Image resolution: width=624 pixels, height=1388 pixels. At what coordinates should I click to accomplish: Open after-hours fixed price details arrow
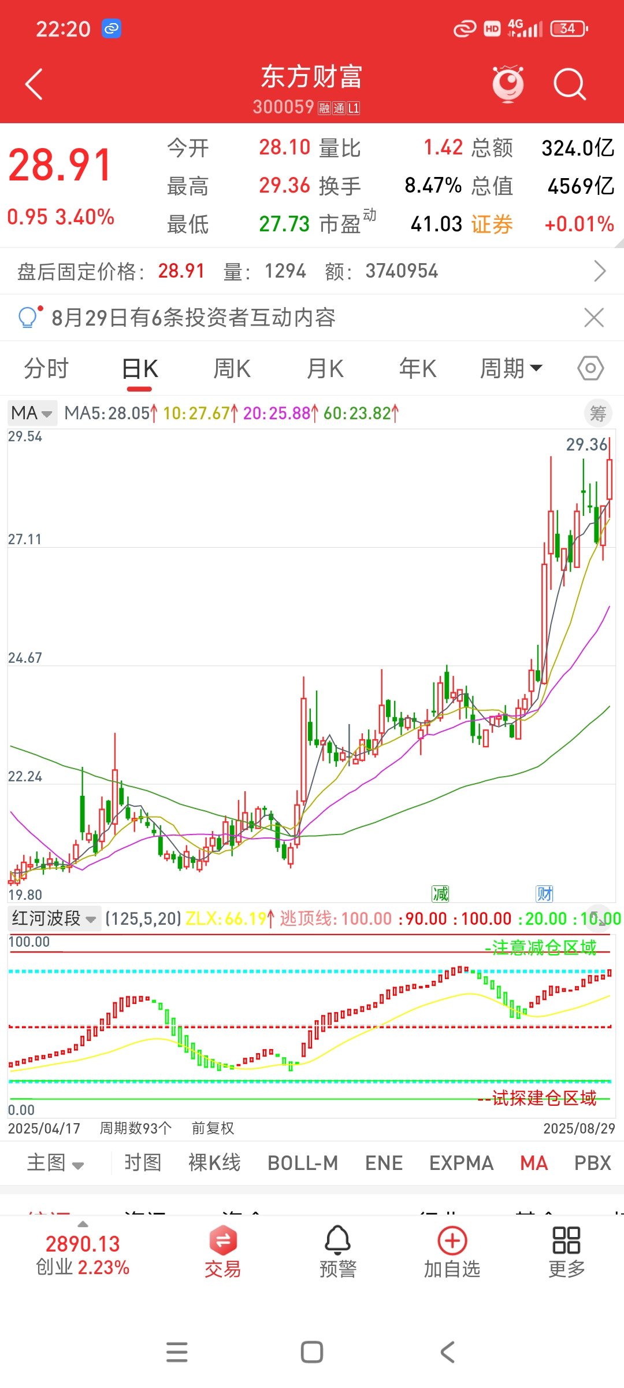click(600, 271)
